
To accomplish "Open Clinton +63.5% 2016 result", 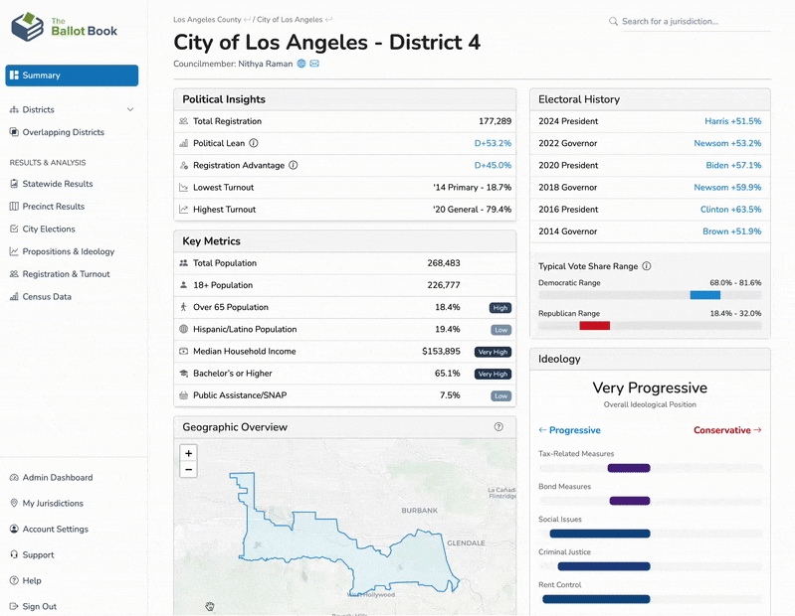I will click(730, 209).
